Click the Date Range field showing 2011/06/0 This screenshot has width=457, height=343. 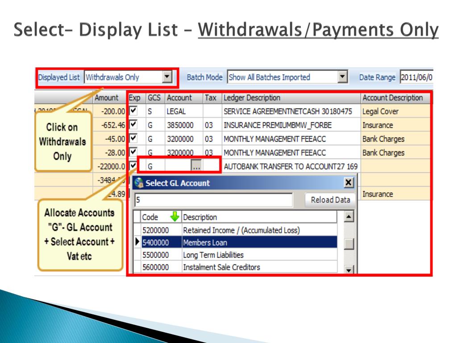416,77
